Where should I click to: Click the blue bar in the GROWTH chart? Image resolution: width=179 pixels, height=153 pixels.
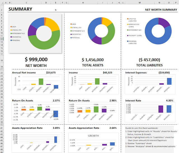[112, 144]
